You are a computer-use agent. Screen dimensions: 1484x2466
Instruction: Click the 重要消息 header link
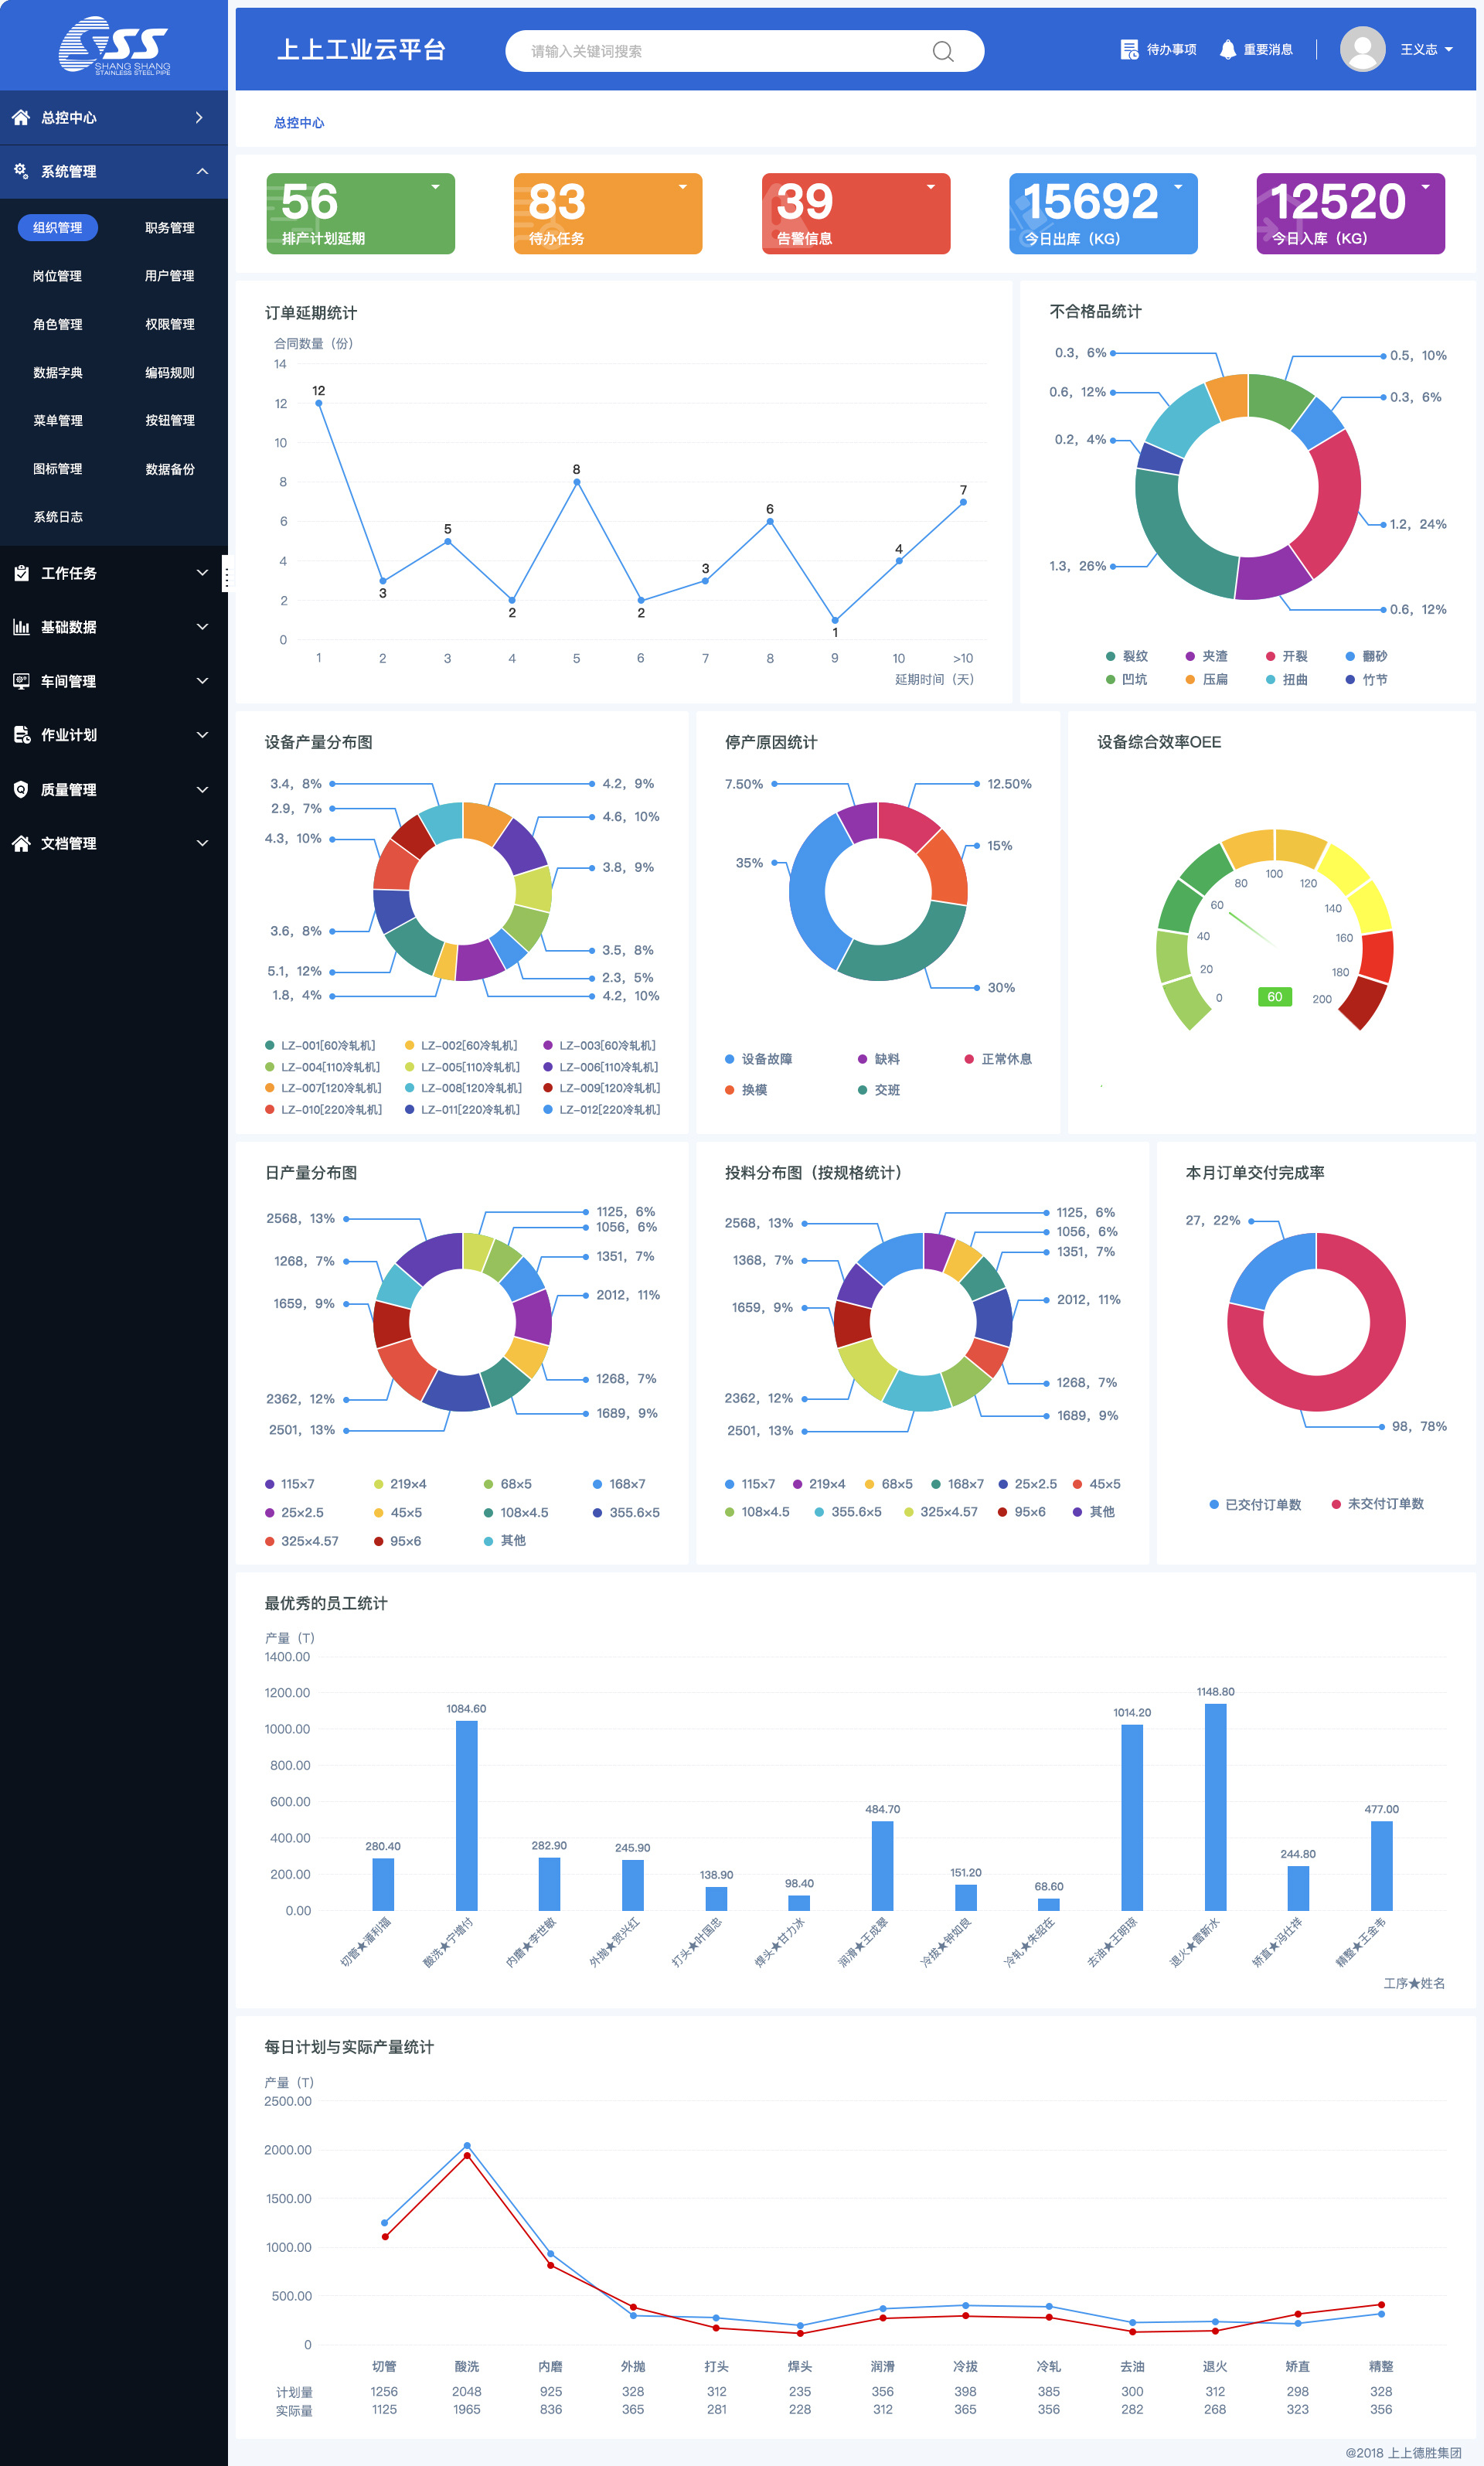1268,50
